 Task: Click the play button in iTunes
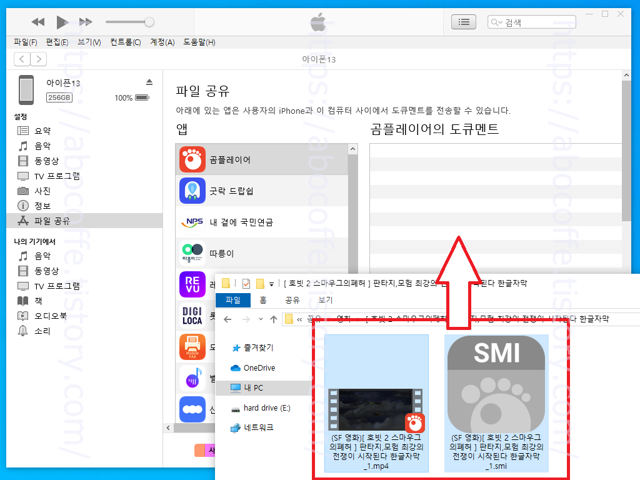coord(62,22)
